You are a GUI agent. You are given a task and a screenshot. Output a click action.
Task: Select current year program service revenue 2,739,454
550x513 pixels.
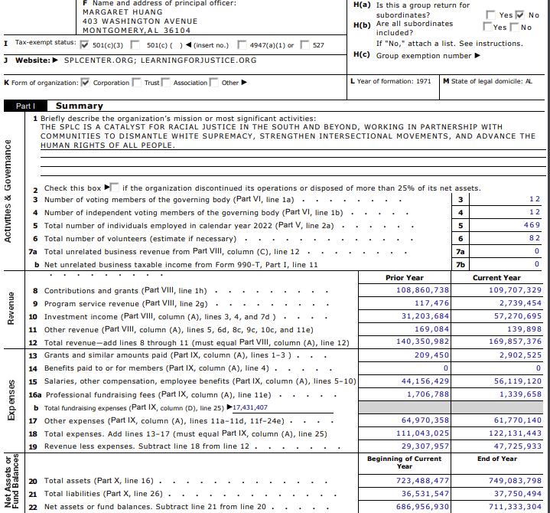(520, 303)
